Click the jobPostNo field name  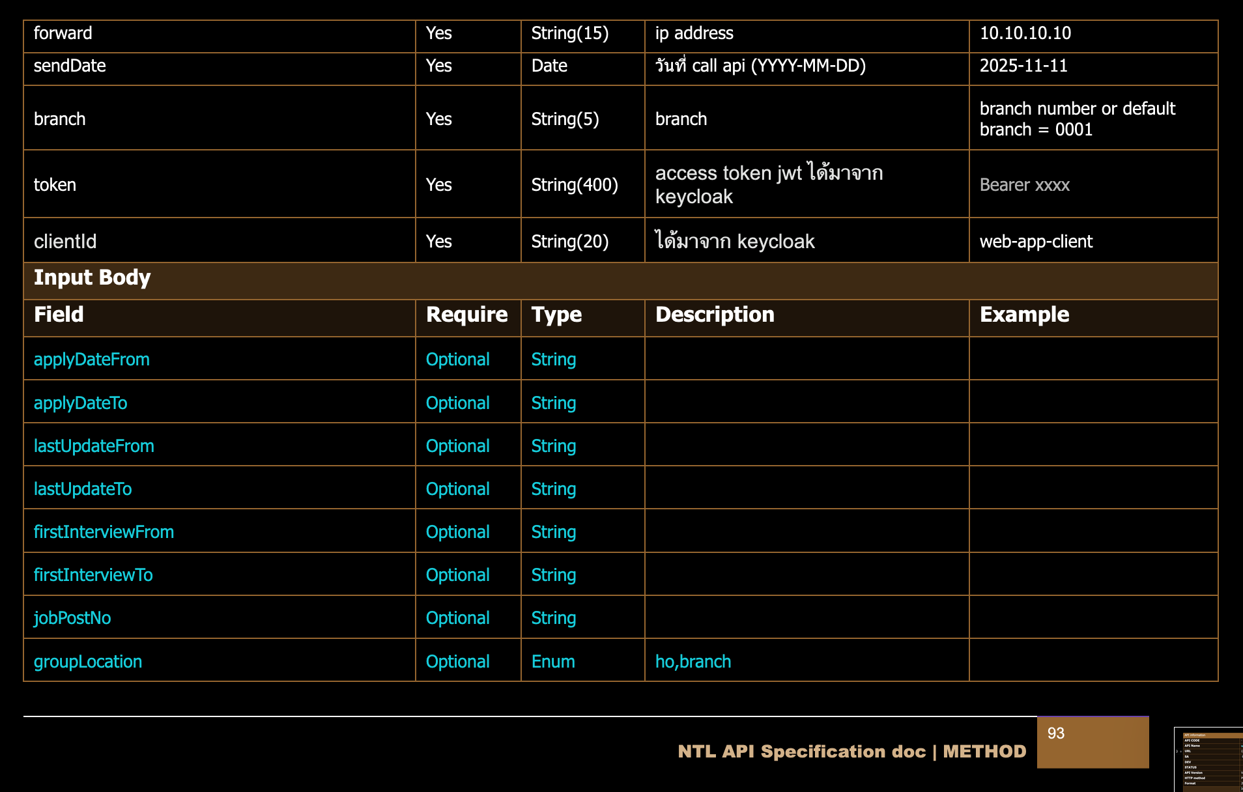72,618
